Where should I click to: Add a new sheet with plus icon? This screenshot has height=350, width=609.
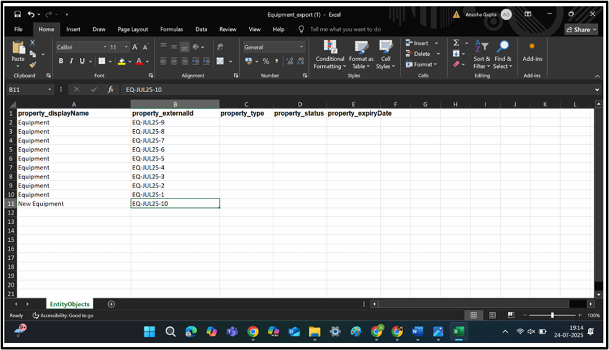[x=111, y=304]
